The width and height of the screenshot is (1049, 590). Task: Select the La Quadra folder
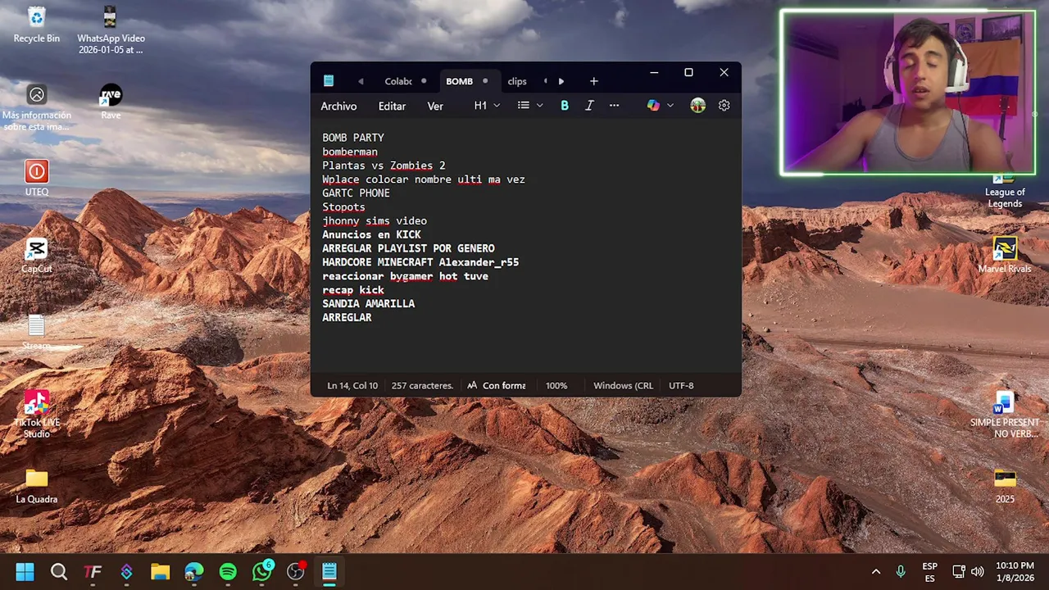(37, 485)
